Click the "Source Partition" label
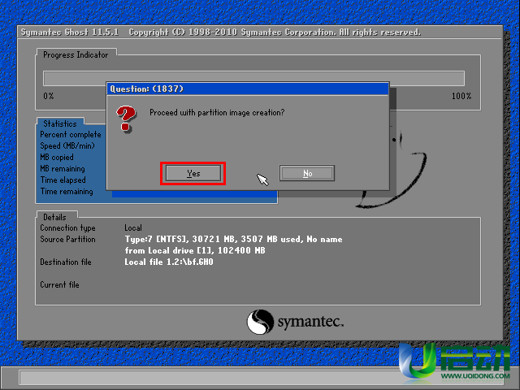This screenshot has height=390, width=520. pos(67,240)
